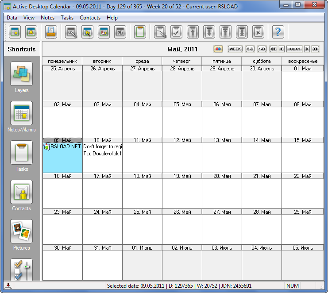
Task: Click the move task down arrow icon
Action: point(209,32)
